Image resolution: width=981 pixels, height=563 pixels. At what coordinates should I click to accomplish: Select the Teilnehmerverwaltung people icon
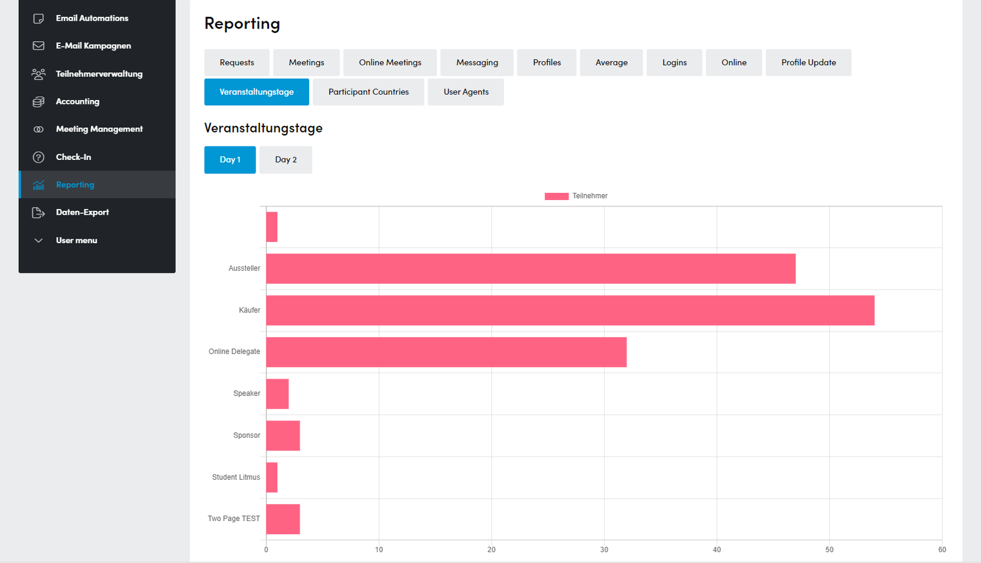(39, 74)
